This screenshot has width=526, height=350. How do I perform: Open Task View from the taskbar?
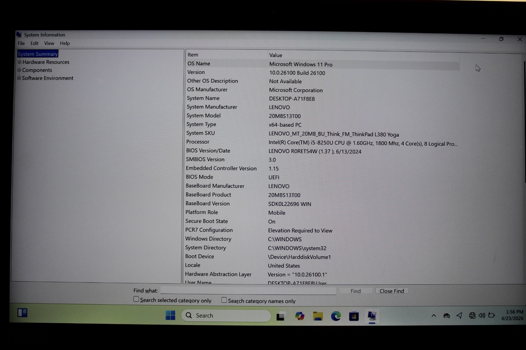point(280,316)
